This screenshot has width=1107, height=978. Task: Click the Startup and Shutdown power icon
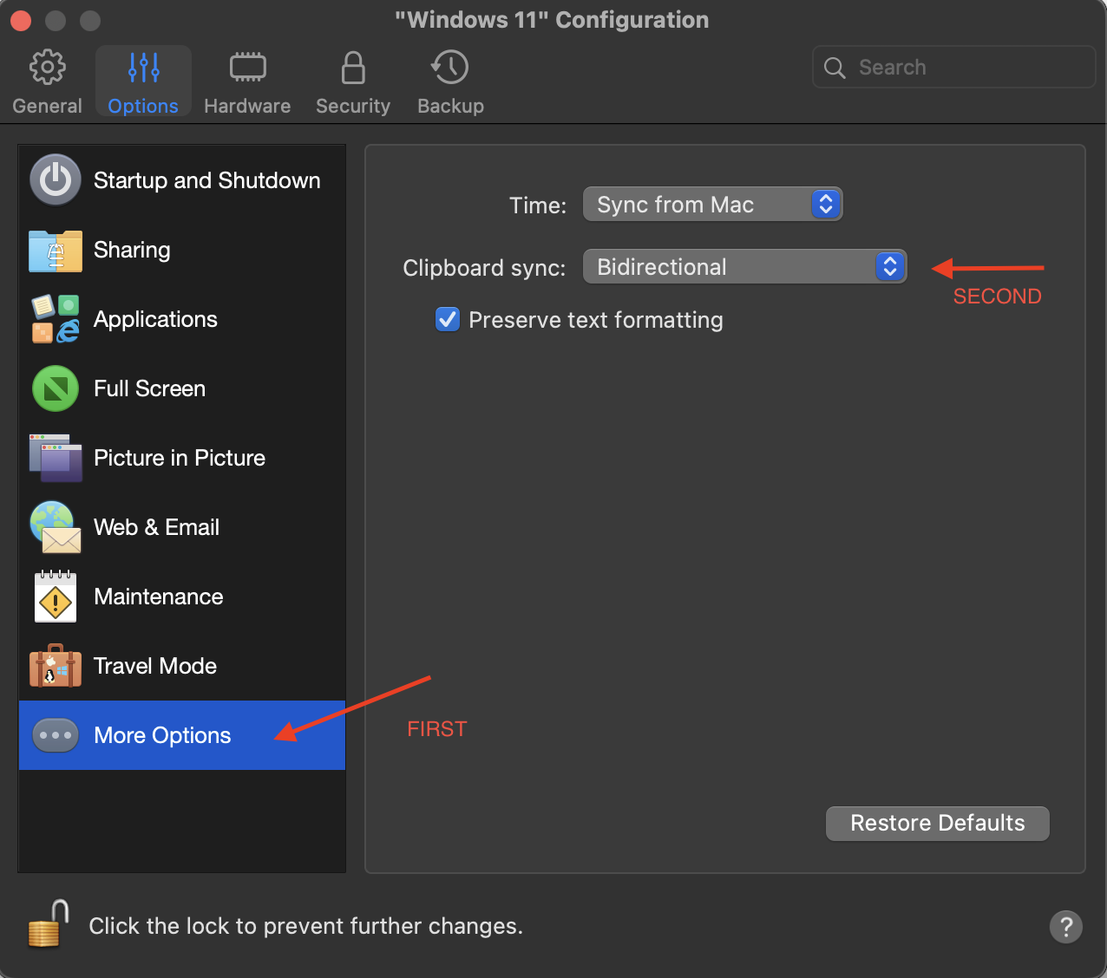pos(56,180)
